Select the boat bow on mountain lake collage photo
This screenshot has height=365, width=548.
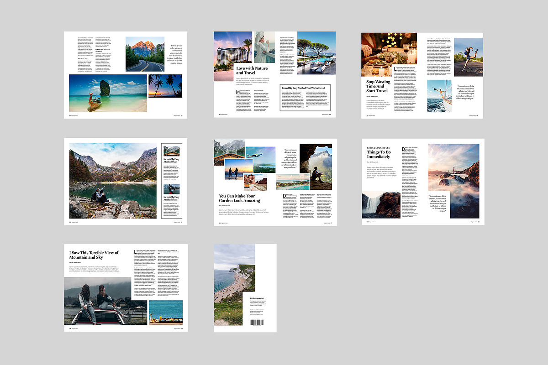229,152
